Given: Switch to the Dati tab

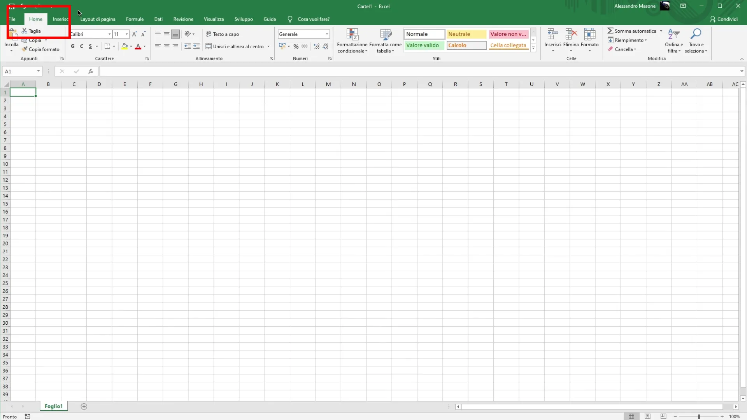Looking at the screenshot, I should 158,19.
